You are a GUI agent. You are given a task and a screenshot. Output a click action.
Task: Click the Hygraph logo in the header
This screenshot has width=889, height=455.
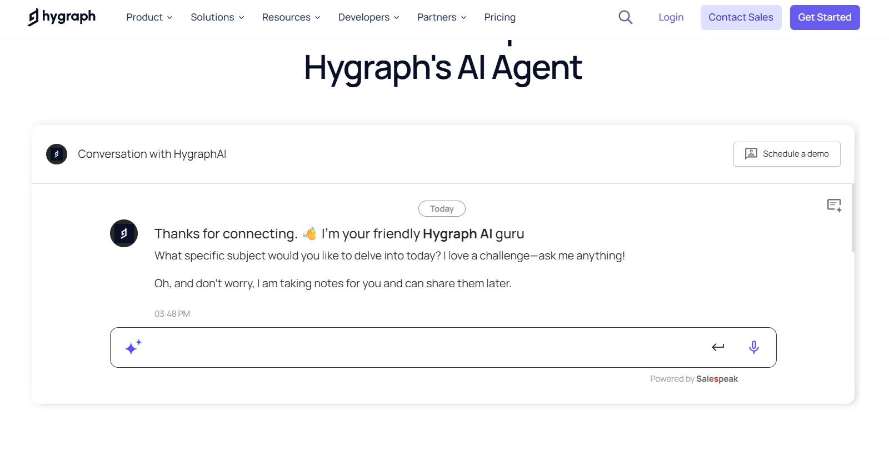pyautogui.click(x=62, y=17)
